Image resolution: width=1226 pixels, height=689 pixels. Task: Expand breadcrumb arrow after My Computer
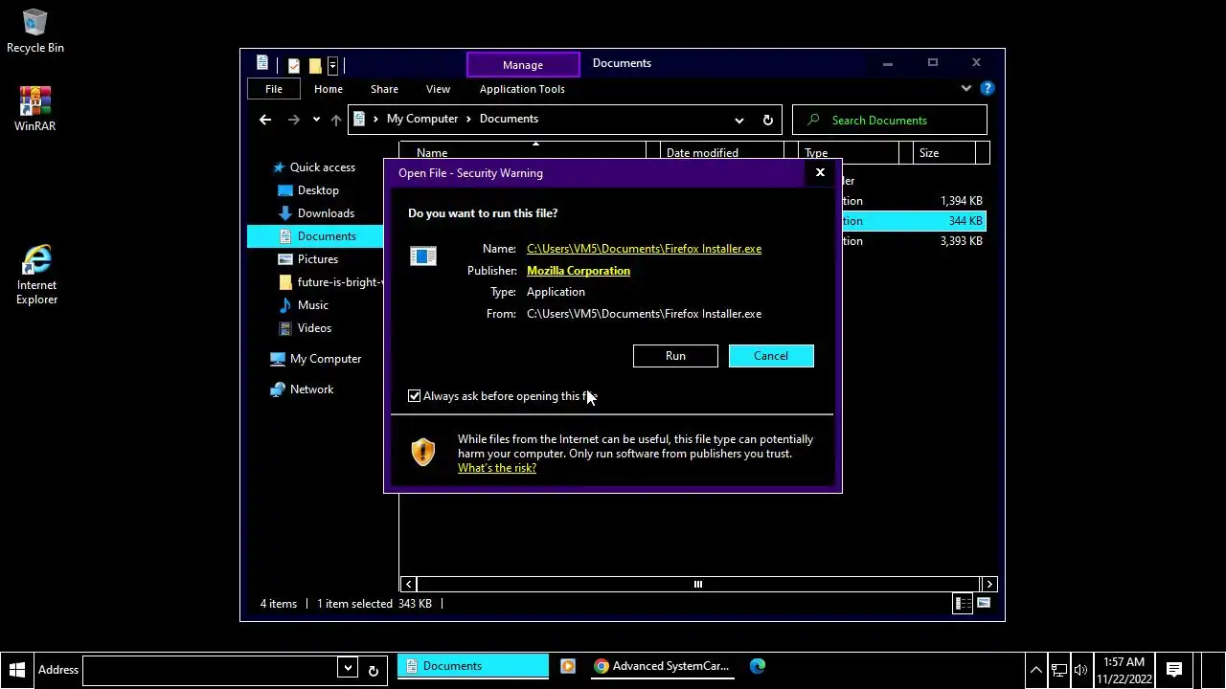[x=468, y=119]
